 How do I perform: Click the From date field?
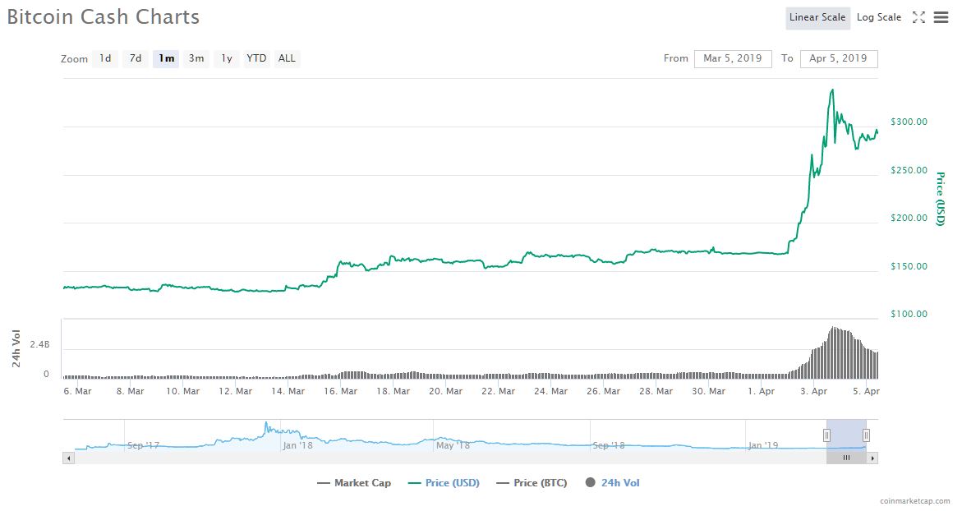(733, 58)
